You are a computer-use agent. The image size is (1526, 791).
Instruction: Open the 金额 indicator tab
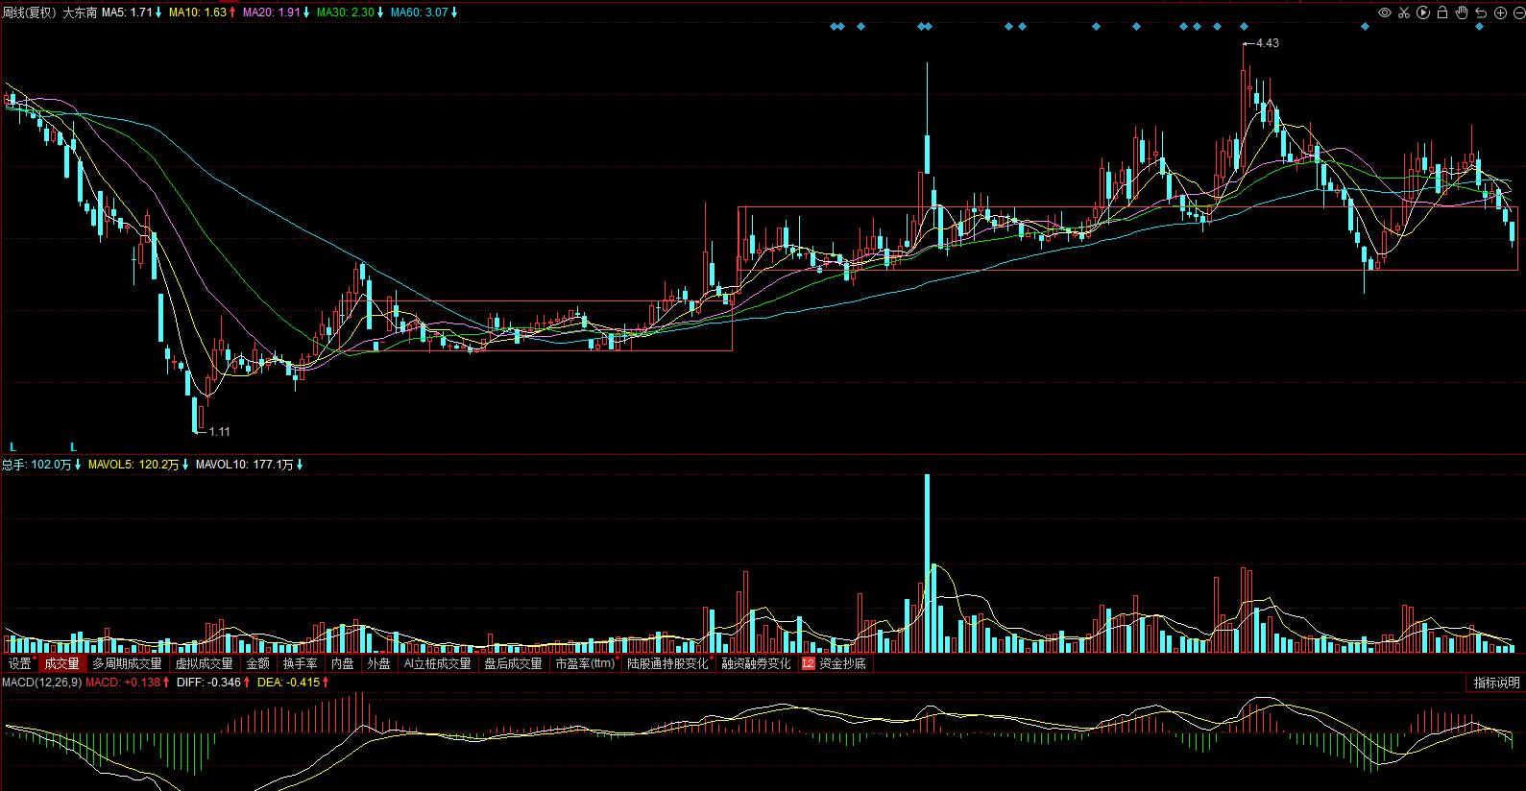click(258, 663)
